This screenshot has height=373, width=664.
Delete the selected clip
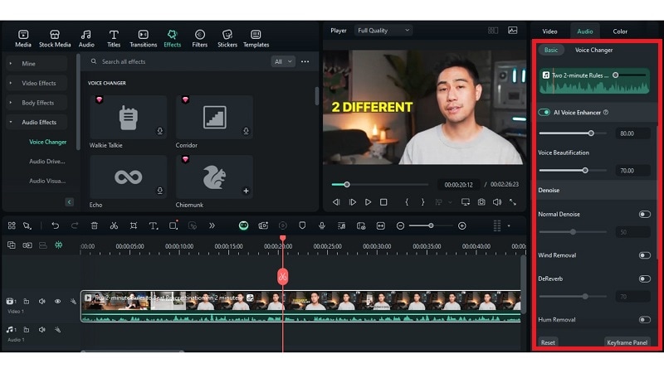(x=95, y=225)
